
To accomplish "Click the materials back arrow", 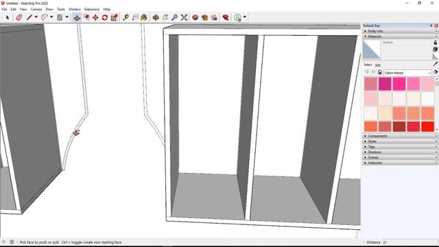I will pos(367,72).
